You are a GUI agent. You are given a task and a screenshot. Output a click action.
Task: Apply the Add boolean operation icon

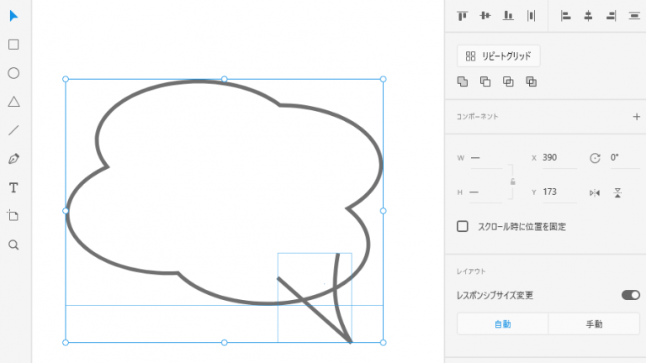tap(462, 82)
